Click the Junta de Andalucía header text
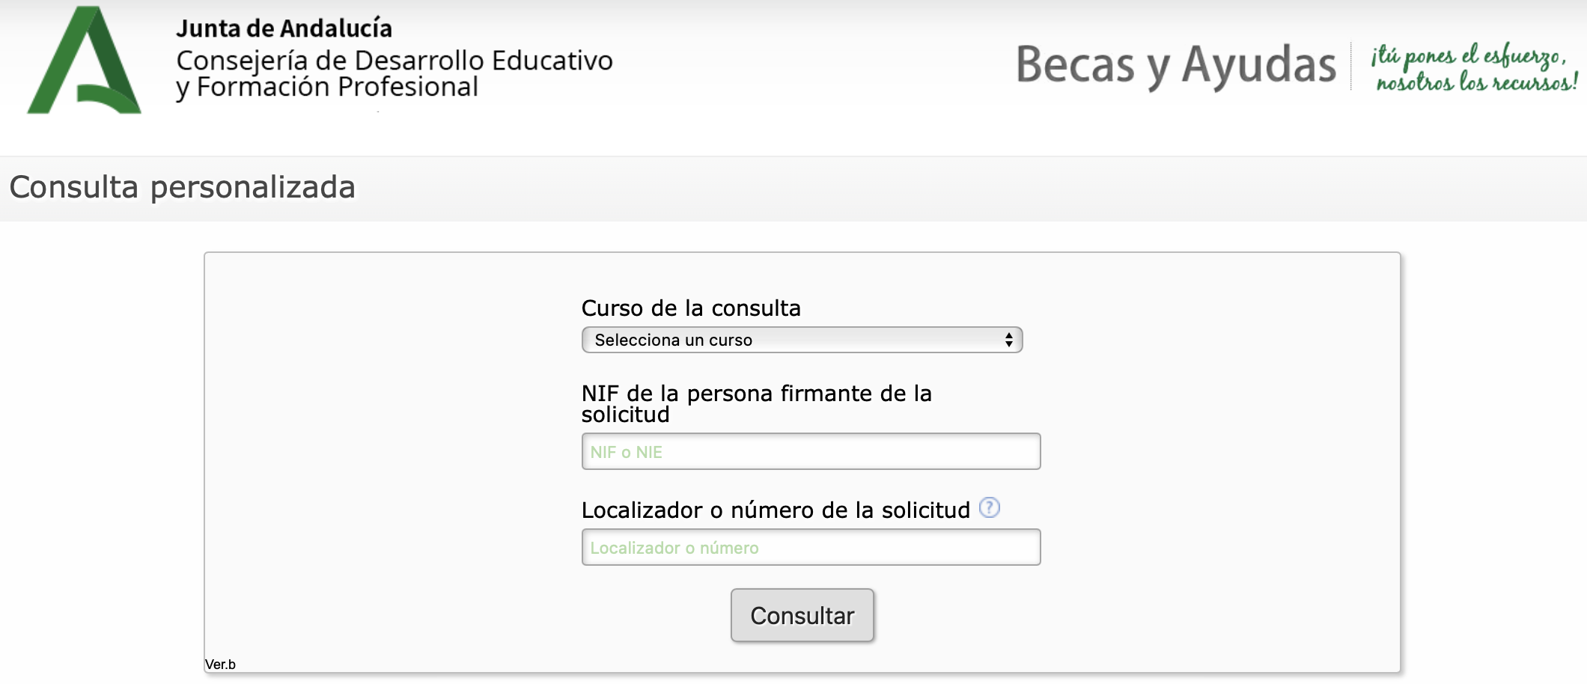Screen dimensions: 1587x684 [284, 28]
